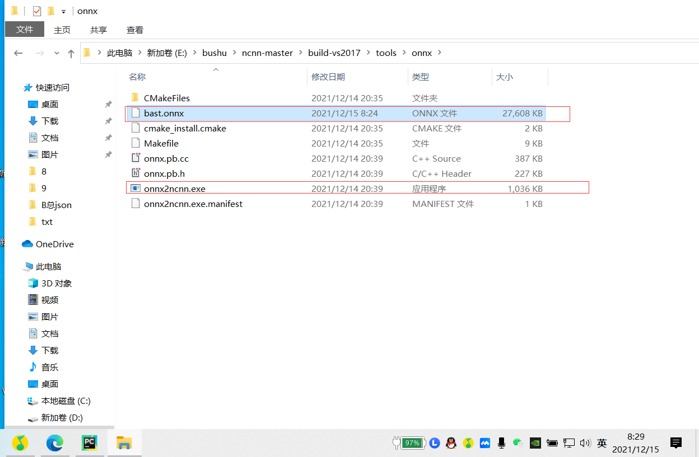Navigate back using the back arrow

tap(18, 53)
